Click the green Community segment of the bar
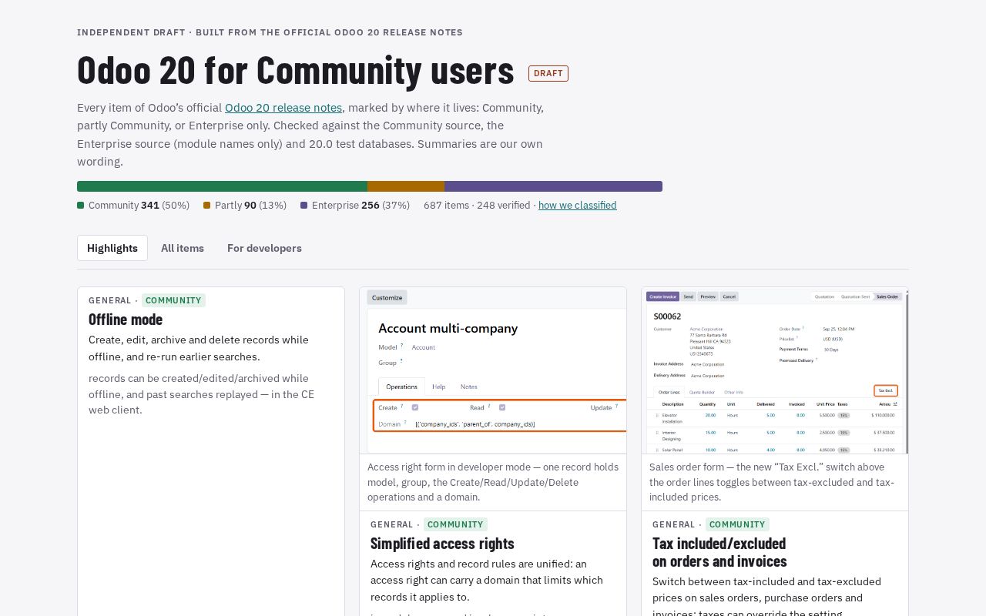Viewport: 986px width, 616px height. pyautogui.click(x=222, y=186)
